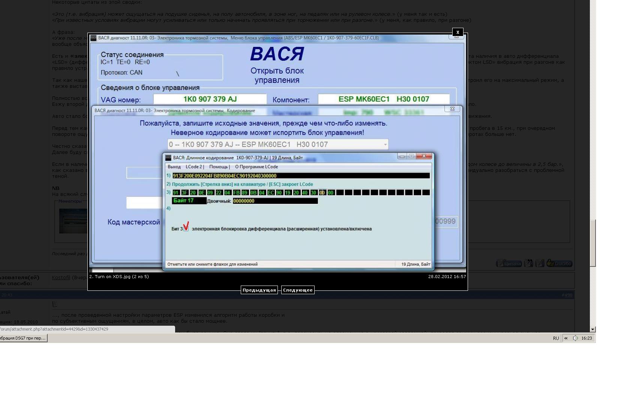Toggle Бит 3 electronic differential lock checkbox
Screen dimensions: 630x394
(x=186, y=229)
